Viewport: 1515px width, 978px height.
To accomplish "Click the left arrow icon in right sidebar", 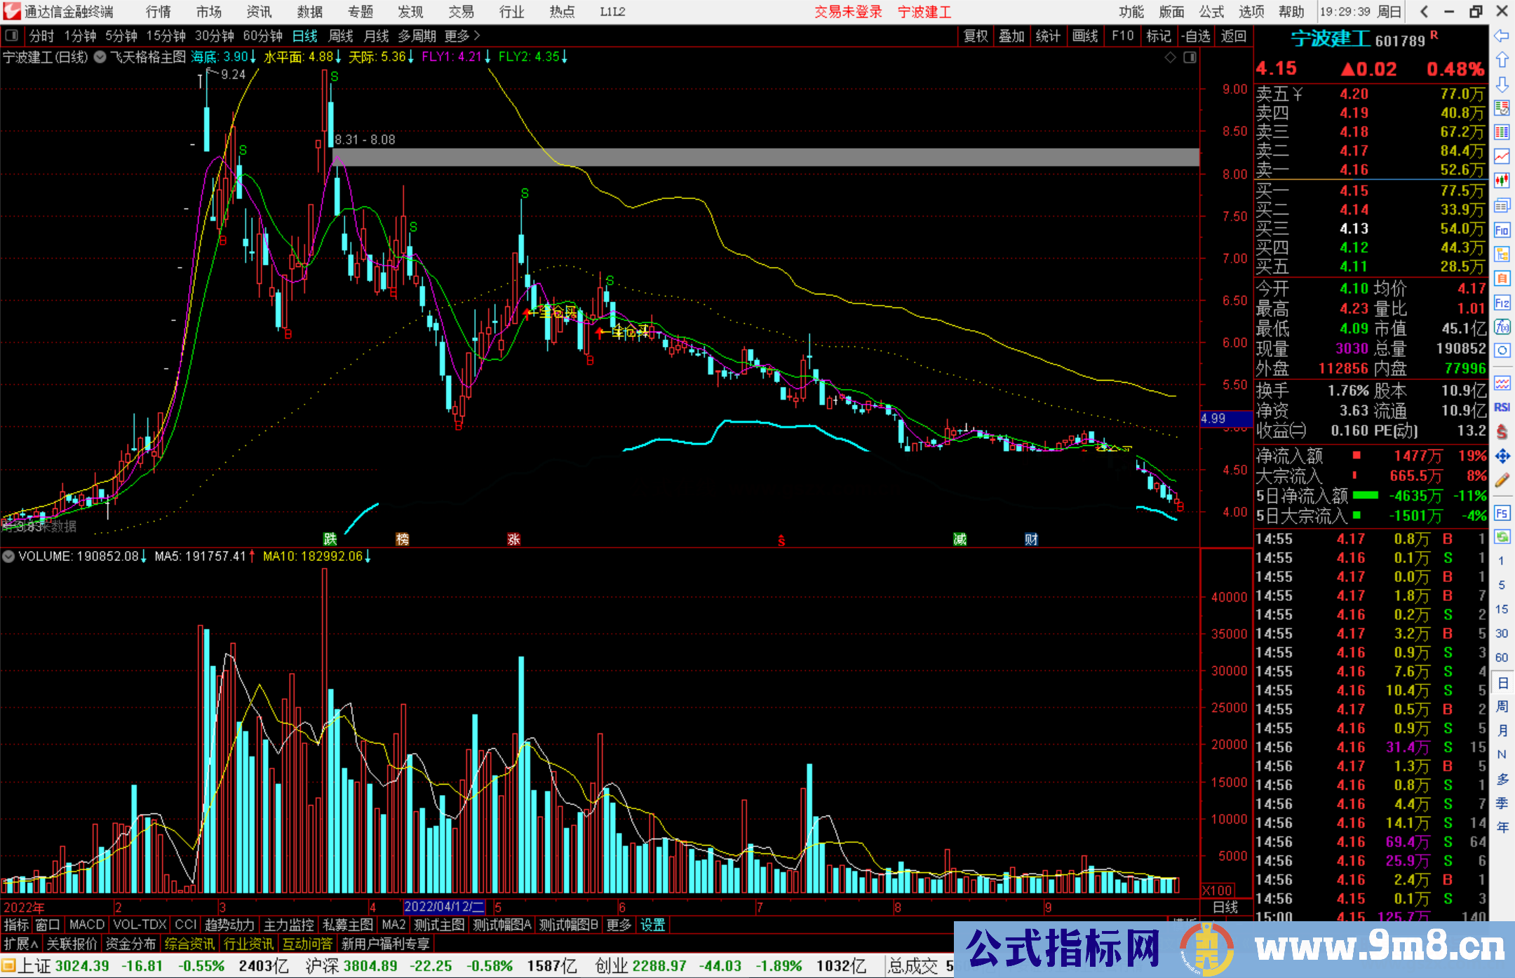I will click(1502, 36).
